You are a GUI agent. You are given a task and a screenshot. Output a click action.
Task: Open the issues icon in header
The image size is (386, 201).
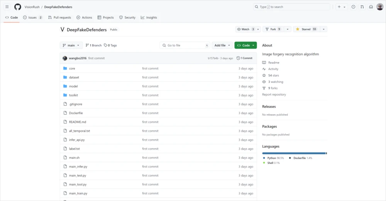(x=353, y=7)
